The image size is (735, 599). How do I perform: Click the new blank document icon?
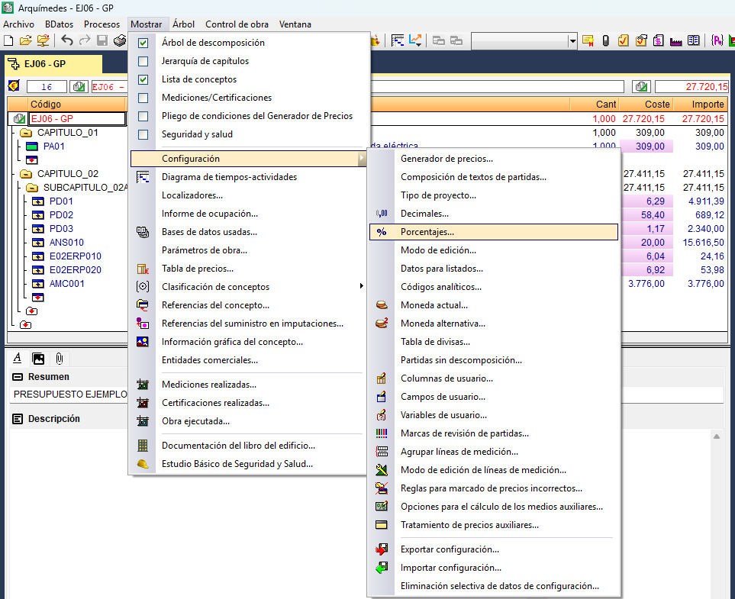(8, 40)
